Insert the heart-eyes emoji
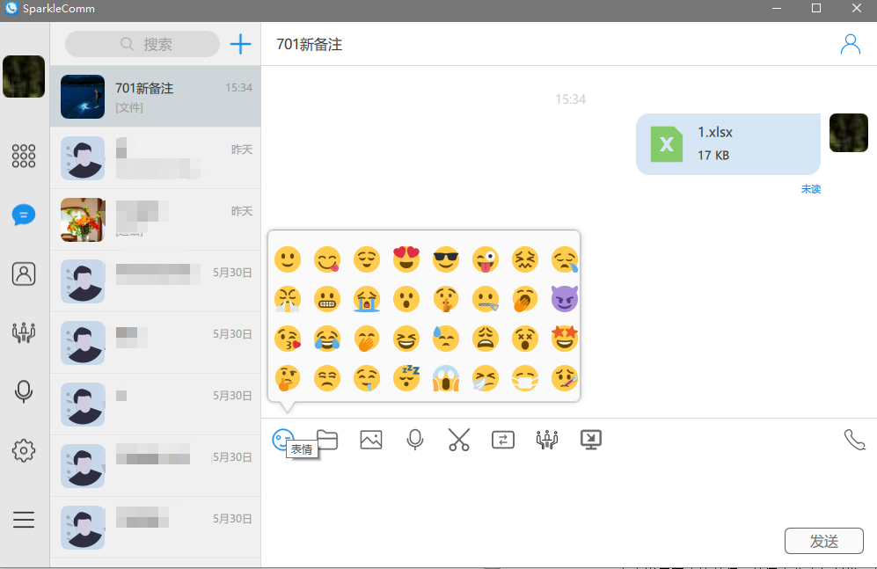 [x=406, y=259]
